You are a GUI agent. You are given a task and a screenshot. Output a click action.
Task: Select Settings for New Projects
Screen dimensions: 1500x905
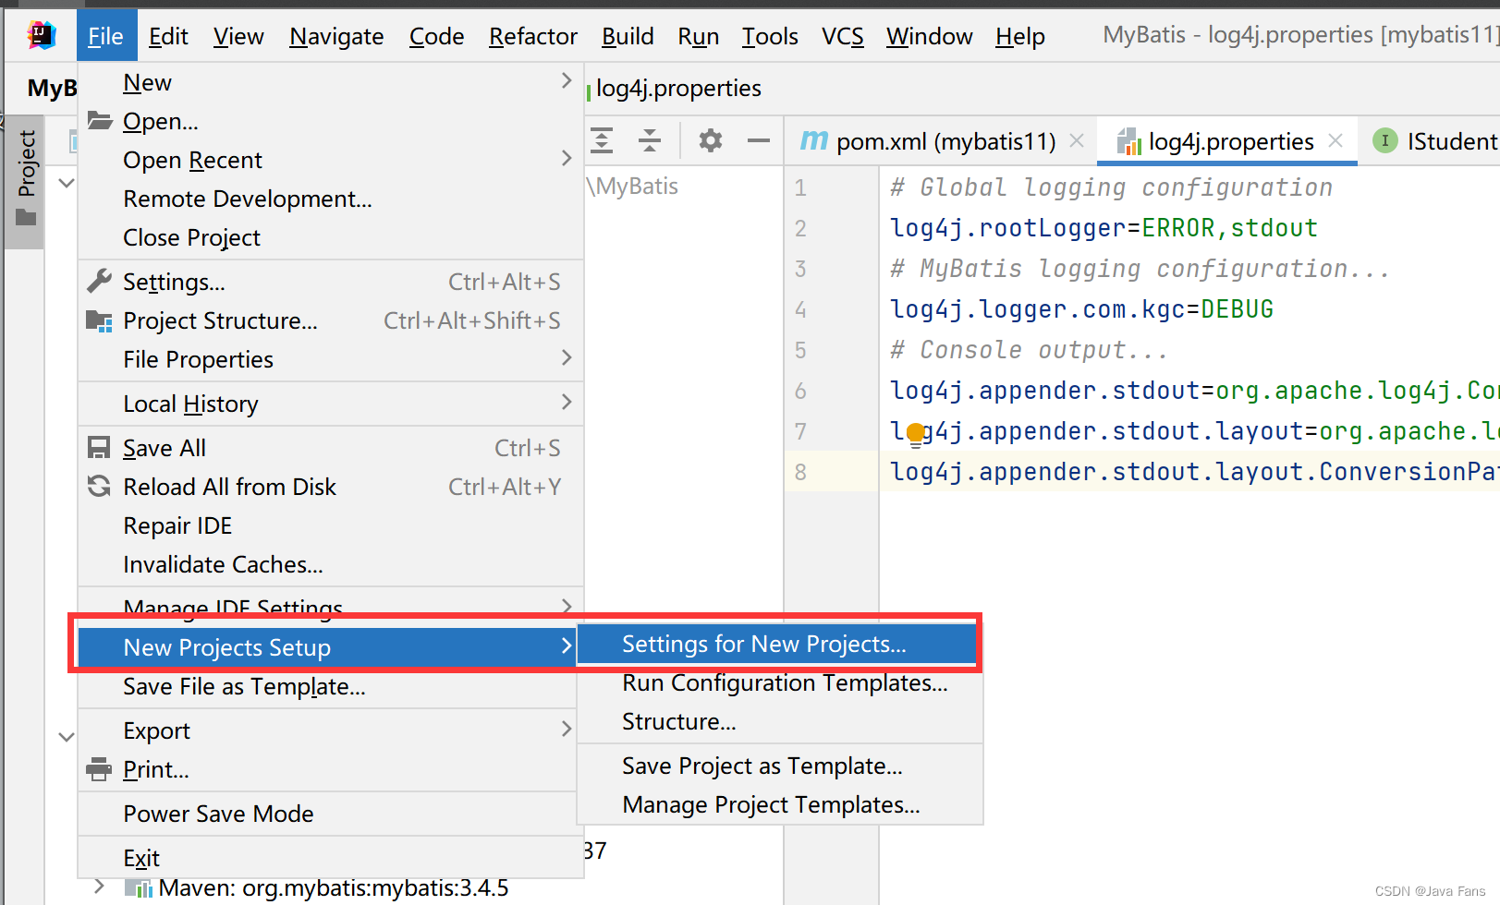(x=777, y=644)
